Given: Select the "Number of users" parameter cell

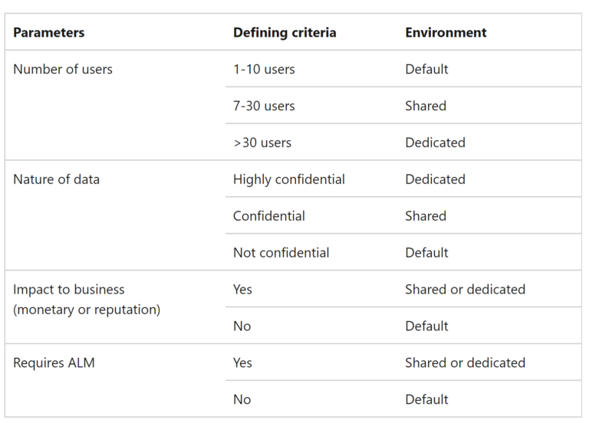Looking at the screenshot, I should pyautogui.click(x=63, y=69).
